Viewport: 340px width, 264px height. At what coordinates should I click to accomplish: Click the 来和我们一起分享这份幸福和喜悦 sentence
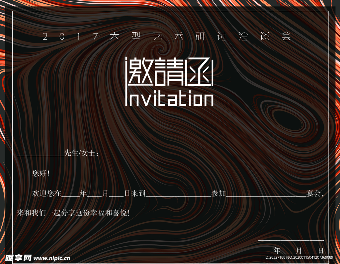click(73, 213)
